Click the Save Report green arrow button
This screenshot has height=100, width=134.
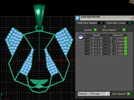pos(124,30)
